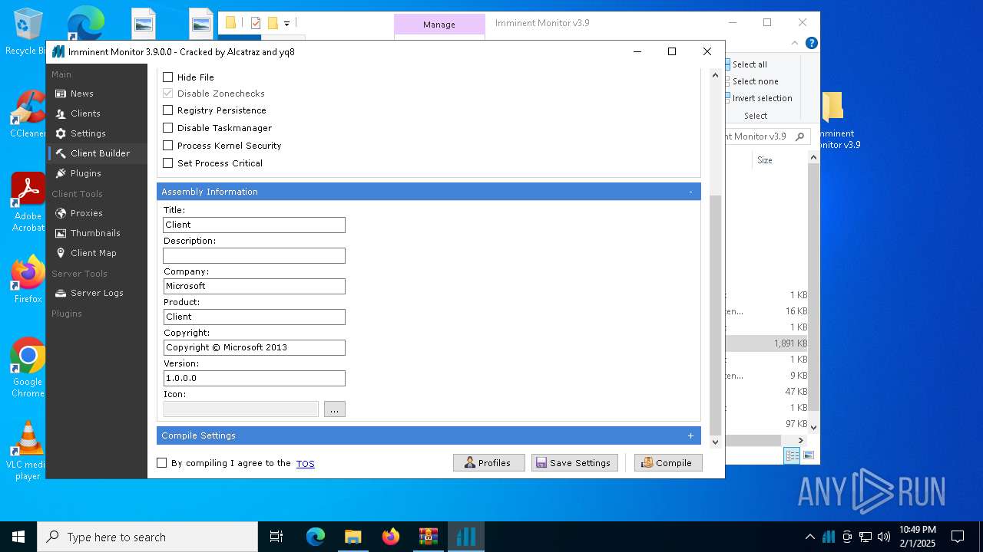This screenshot has width=983, height=552.
Task: Click the Product input field
Action: (254, 317)
